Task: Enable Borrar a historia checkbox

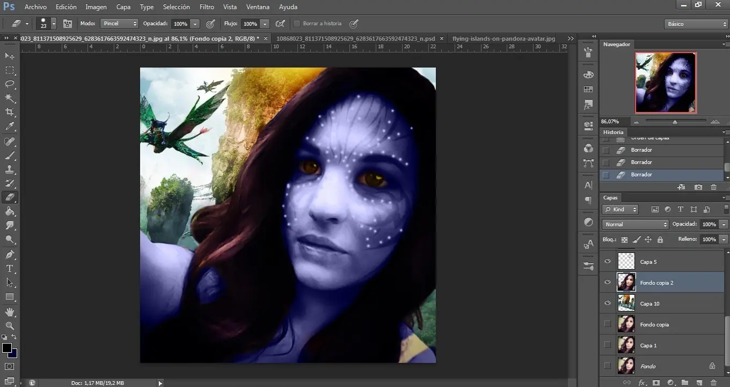Action: [x=296, y=24]
